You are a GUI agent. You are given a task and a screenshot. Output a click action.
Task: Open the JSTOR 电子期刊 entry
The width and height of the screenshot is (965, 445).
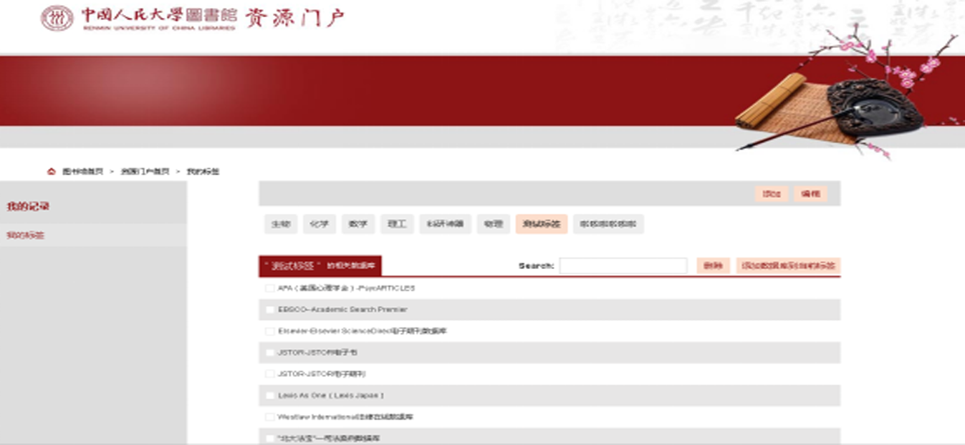click(x=322, y=374)
